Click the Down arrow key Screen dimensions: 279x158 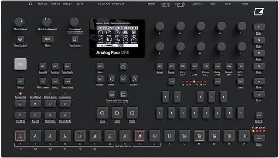[123, 79]
